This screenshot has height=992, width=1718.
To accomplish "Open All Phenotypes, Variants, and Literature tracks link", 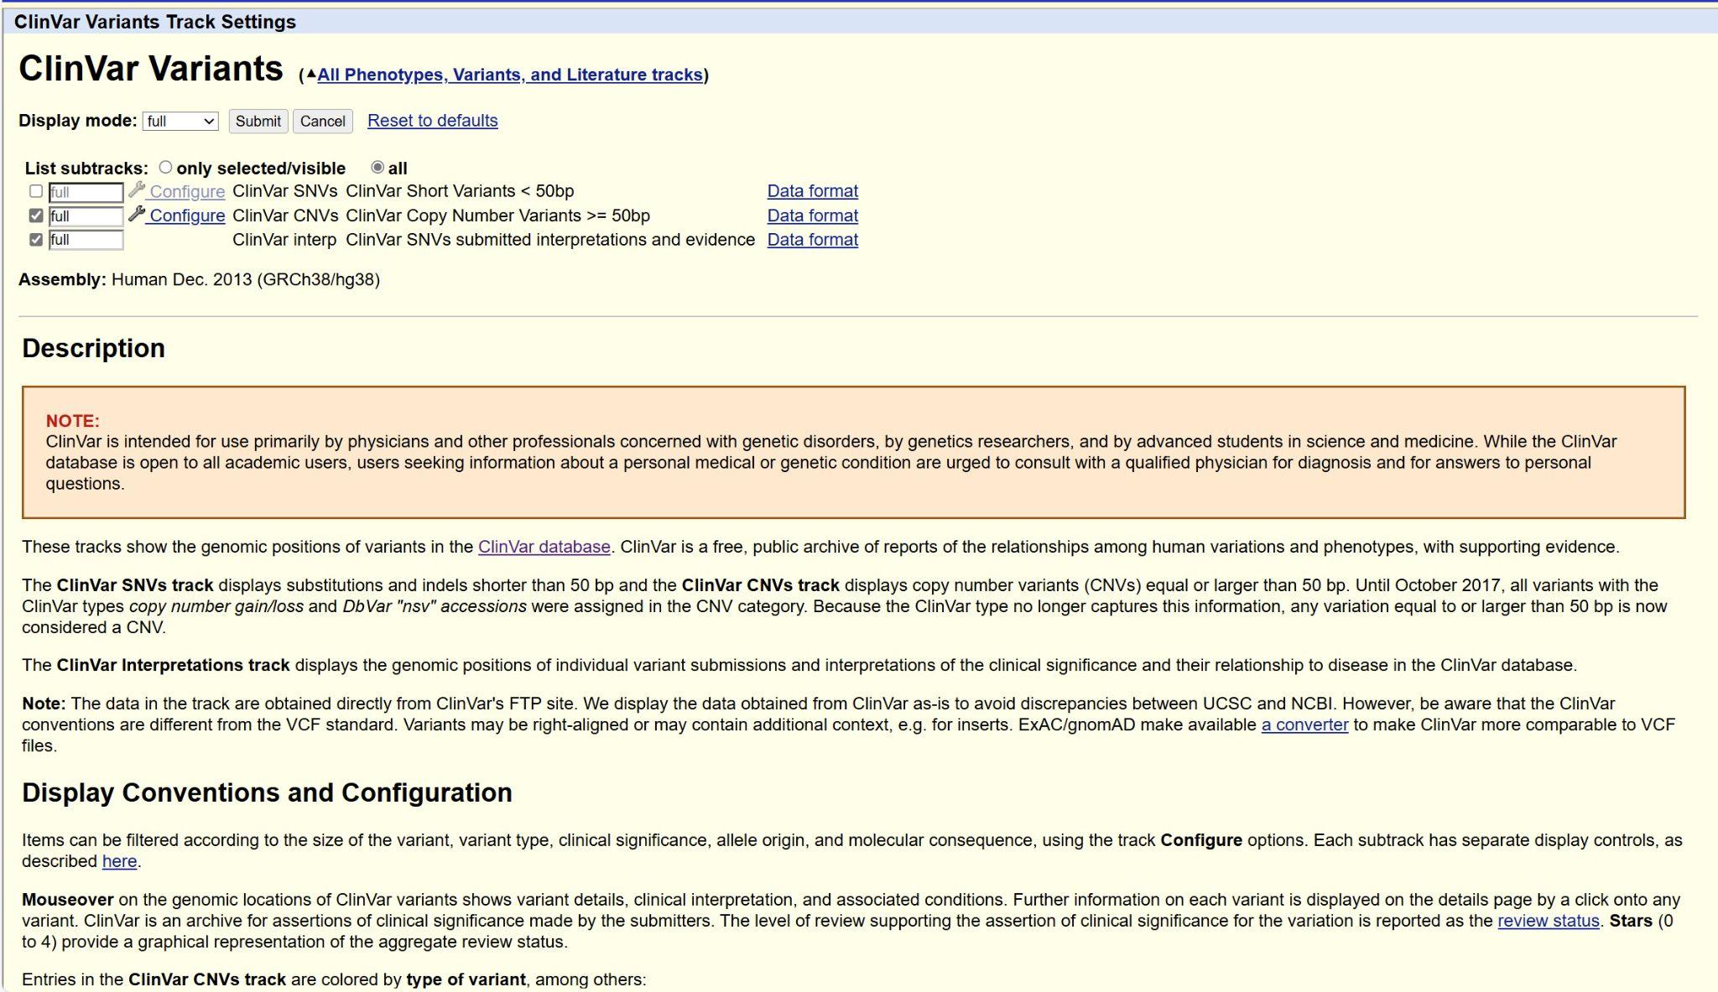I will (510, 75).
